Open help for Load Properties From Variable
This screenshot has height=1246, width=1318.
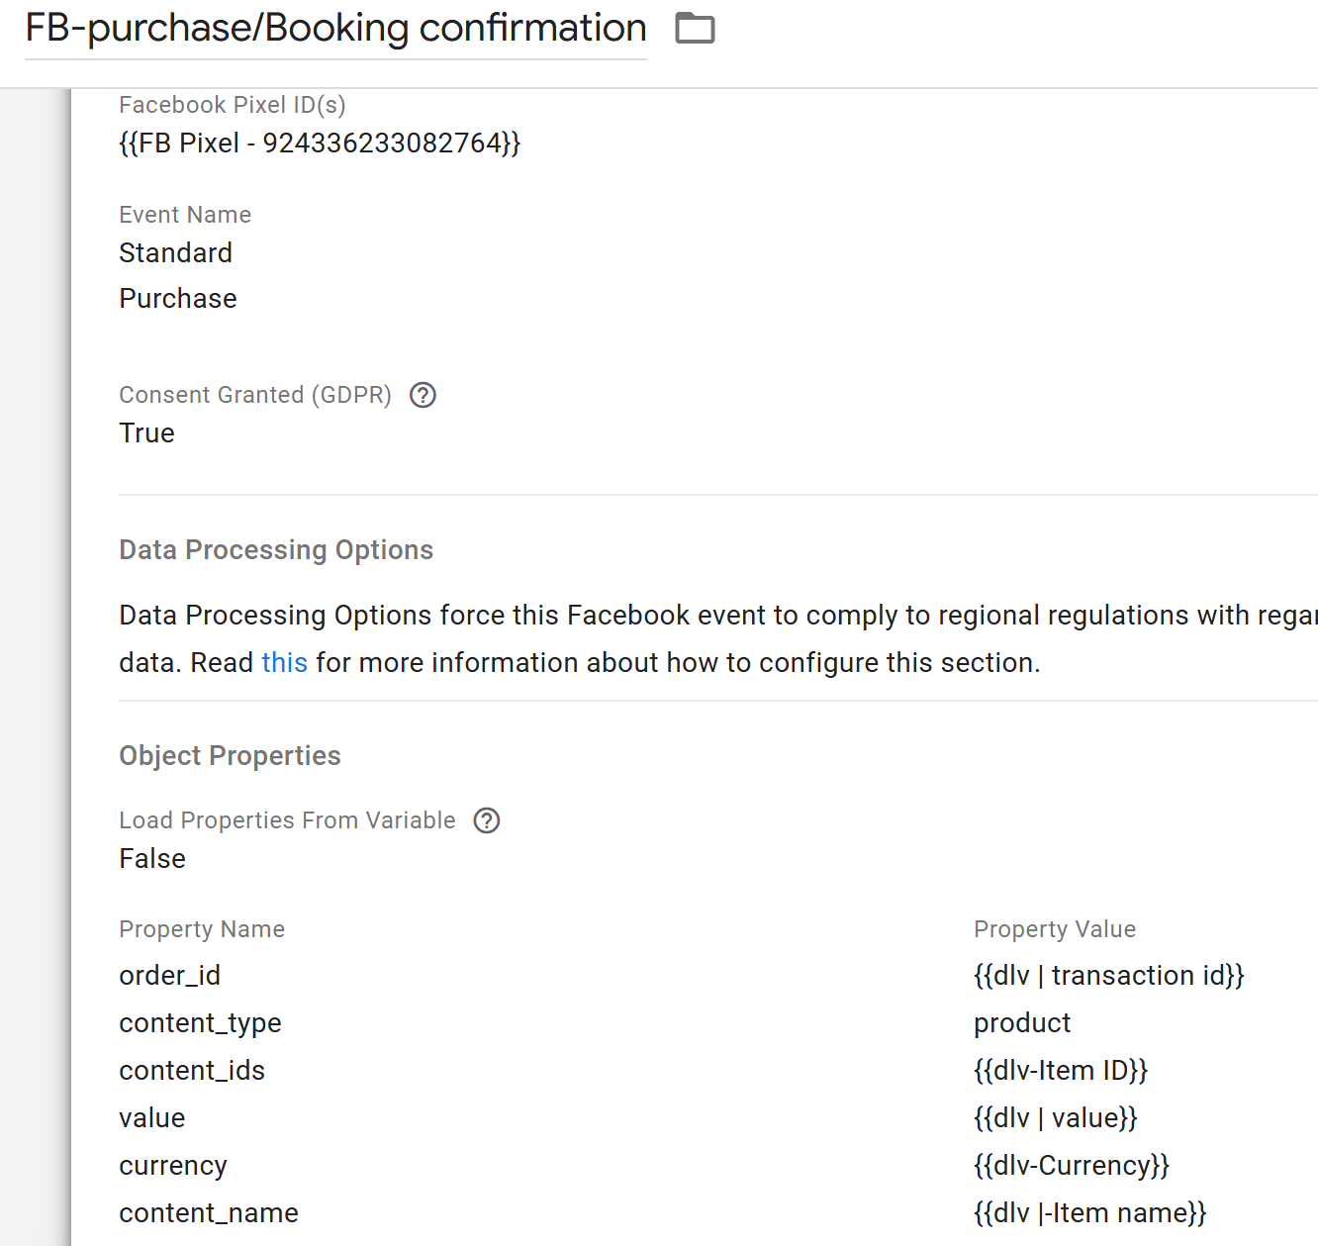click(487, 820)
